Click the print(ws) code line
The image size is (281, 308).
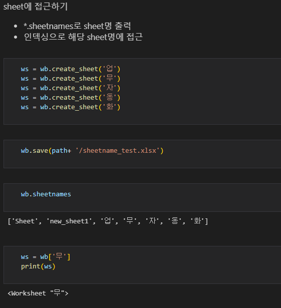tap(38, 266)
